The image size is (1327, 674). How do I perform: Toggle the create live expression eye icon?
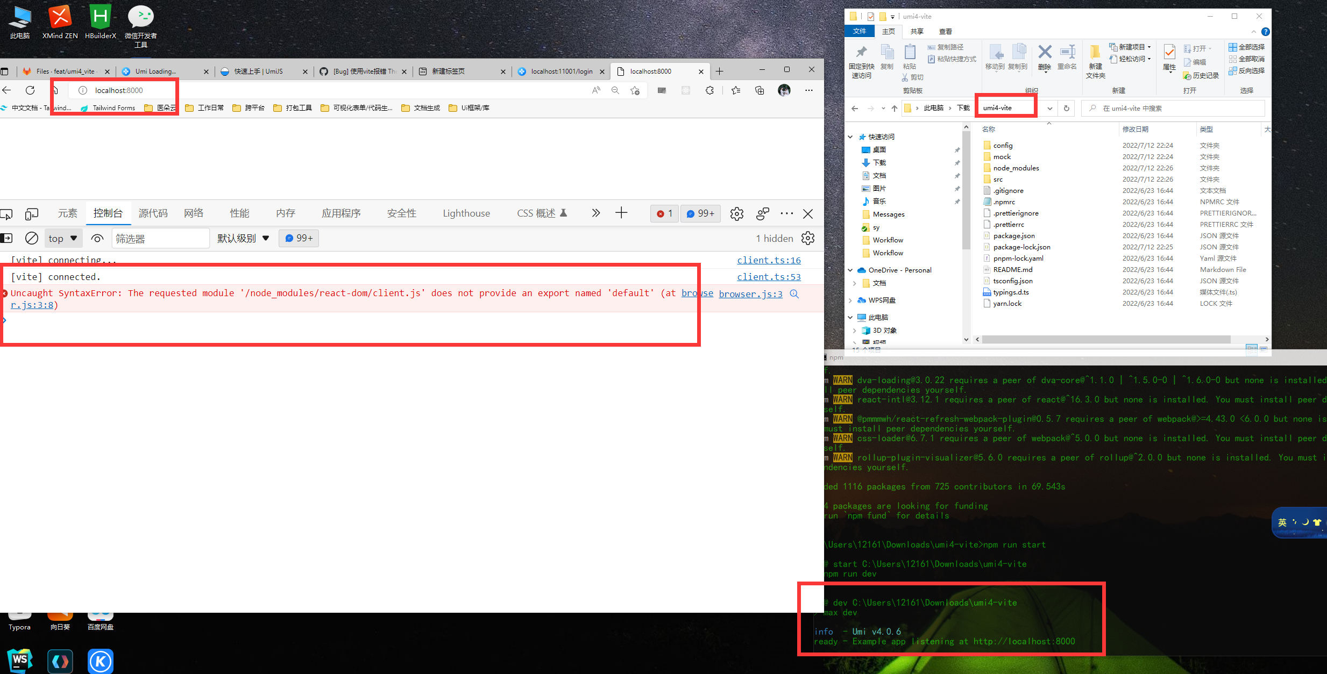tap(97, 238)
